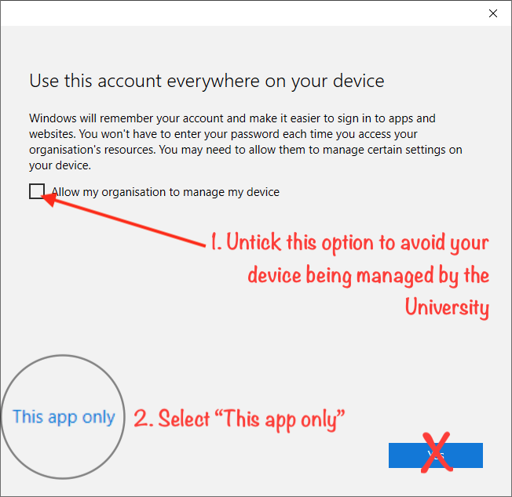Image resolution: width=512 pixels, height=497 pixels.
Task: Click the heading "Use this account everywhere on your device"
Action: tap(207, 82)
